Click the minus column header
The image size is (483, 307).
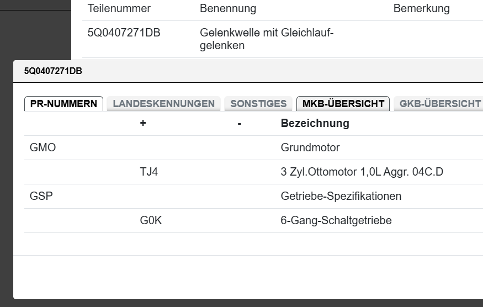tap(240, 123)
